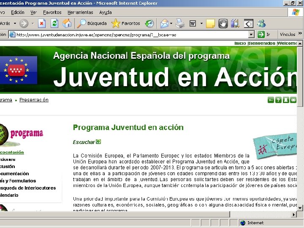Go to the Home page icon
The width and height of the screenshot is (304, 228).
tap(67, 24)
